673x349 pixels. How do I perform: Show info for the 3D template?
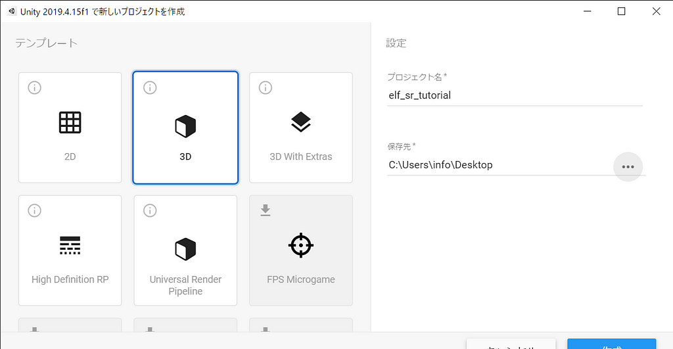[x=150, y=87]
